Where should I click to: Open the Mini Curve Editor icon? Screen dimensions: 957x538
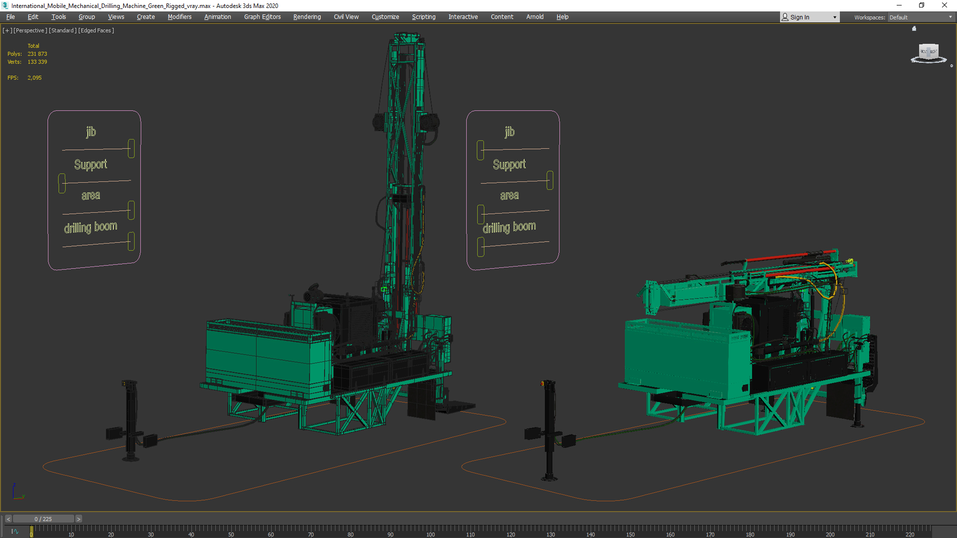(14, 532)
